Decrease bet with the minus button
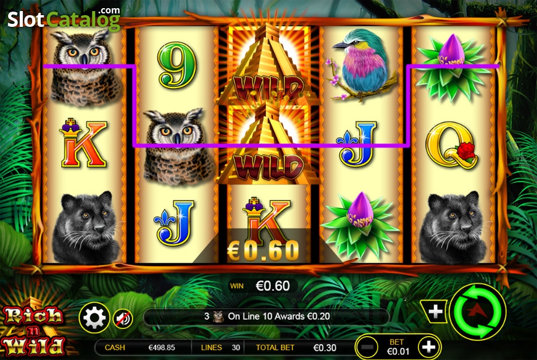537x360 pixels. click(367, 347)
